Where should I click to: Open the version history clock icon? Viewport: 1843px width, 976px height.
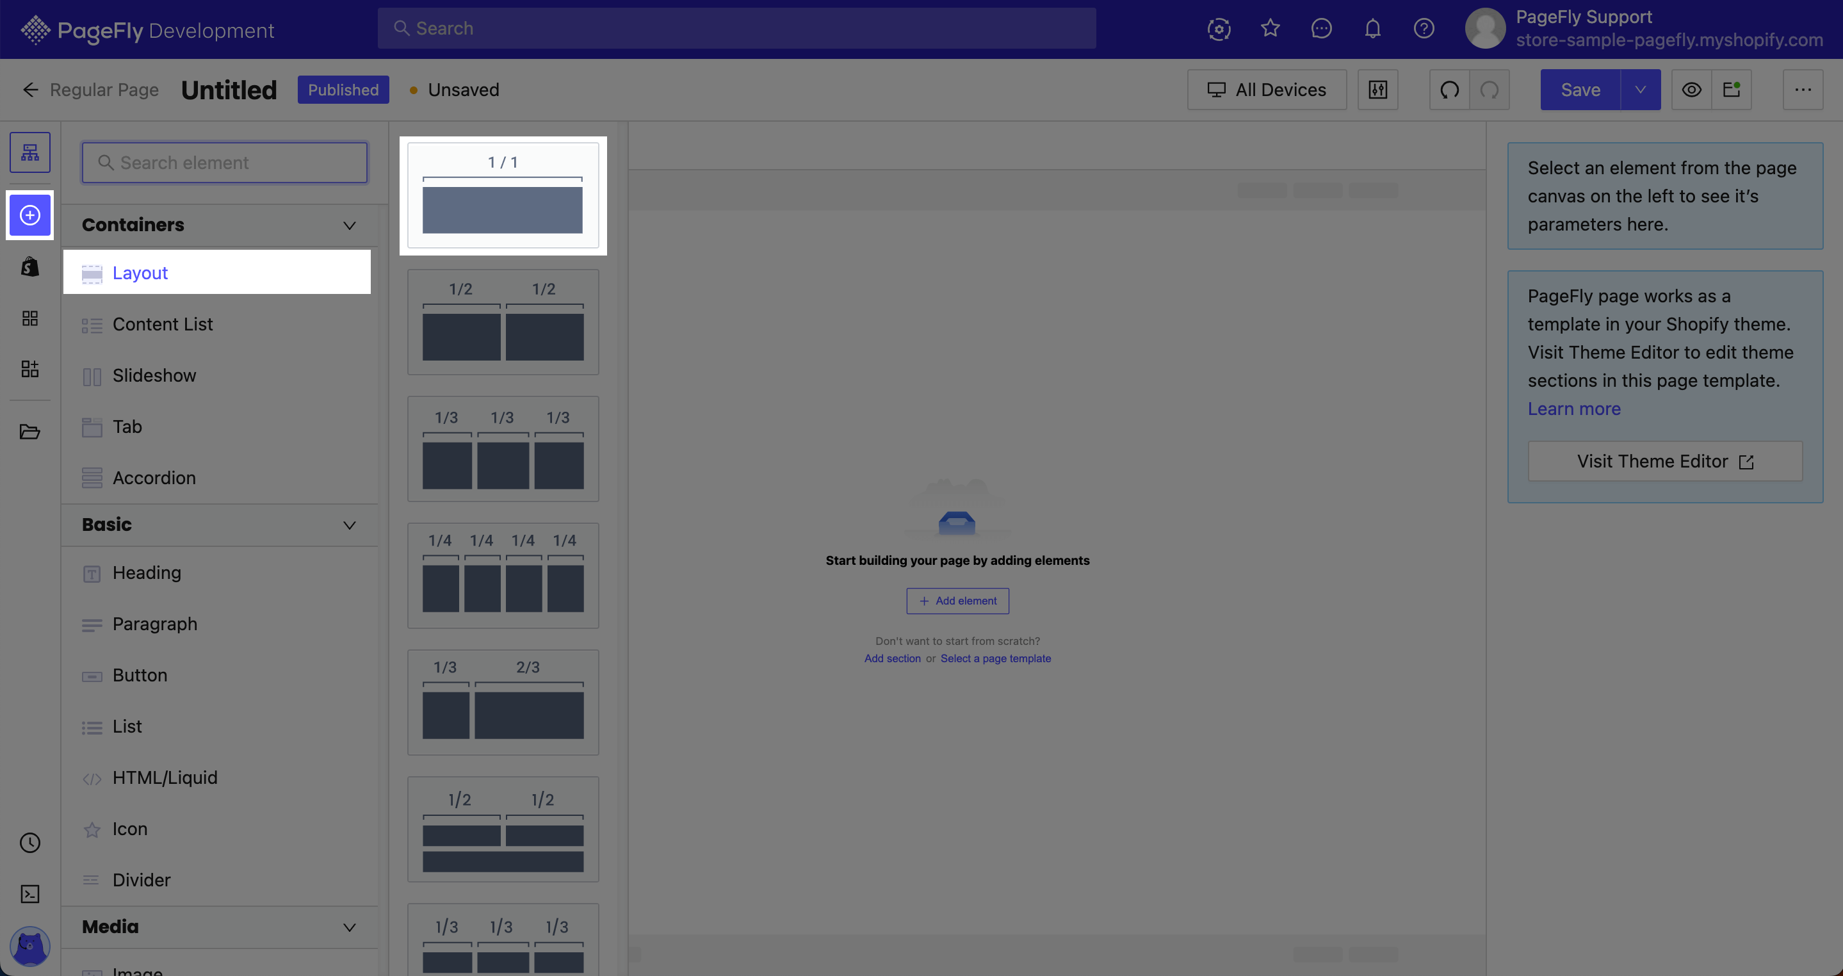tap(29, 842)
